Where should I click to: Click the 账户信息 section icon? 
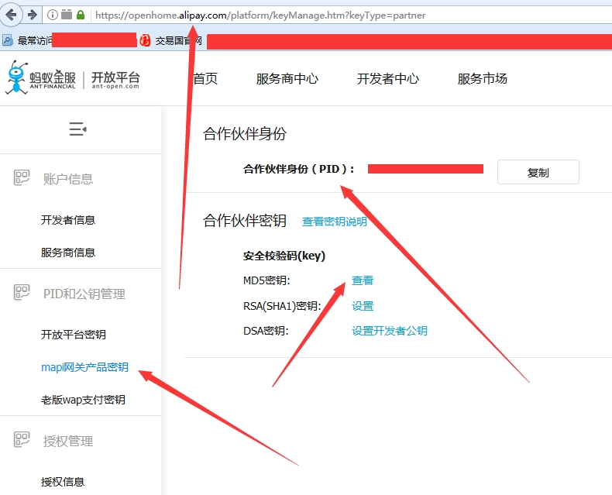point(22,177)
